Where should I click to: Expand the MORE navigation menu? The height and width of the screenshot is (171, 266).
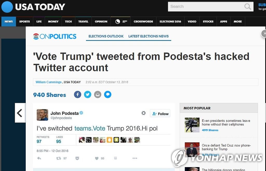(238, 22)
